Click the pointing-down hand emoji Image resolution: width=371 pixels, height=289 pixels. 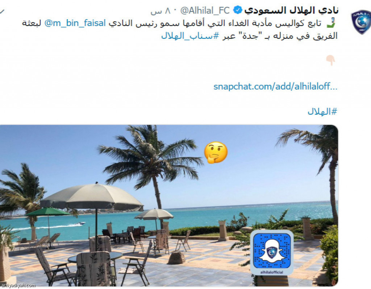pyautogui.click(x=330, y=60)
